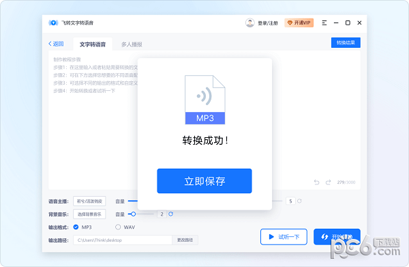409x267 pixels.
Task: Select MP3 output format radio button
Action: (x=76, y=227)
